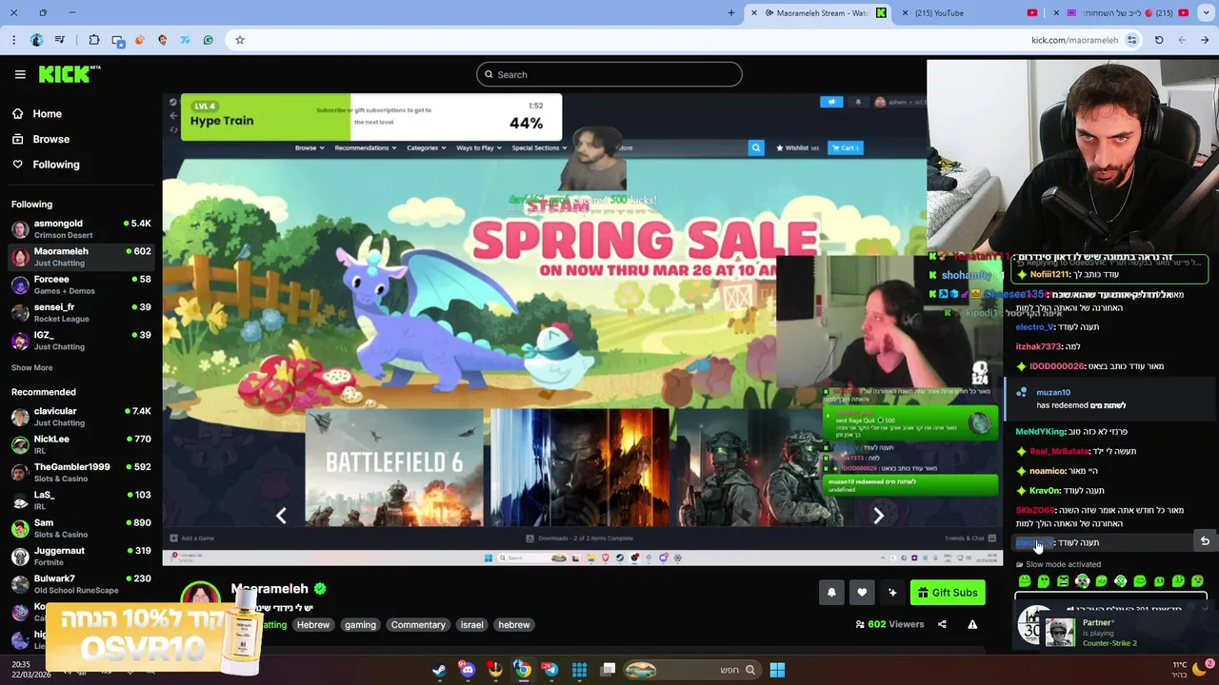
Task: Open Chrome from the taskbar
Action: pos(523,670)
